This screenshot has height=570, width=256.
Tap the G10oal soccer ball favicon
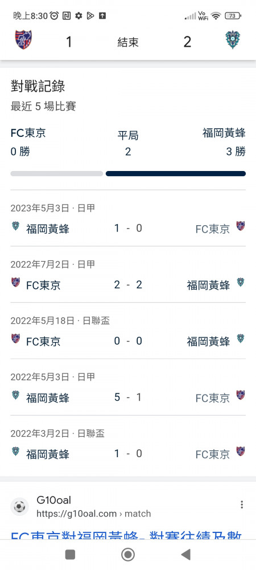point(19,506)
